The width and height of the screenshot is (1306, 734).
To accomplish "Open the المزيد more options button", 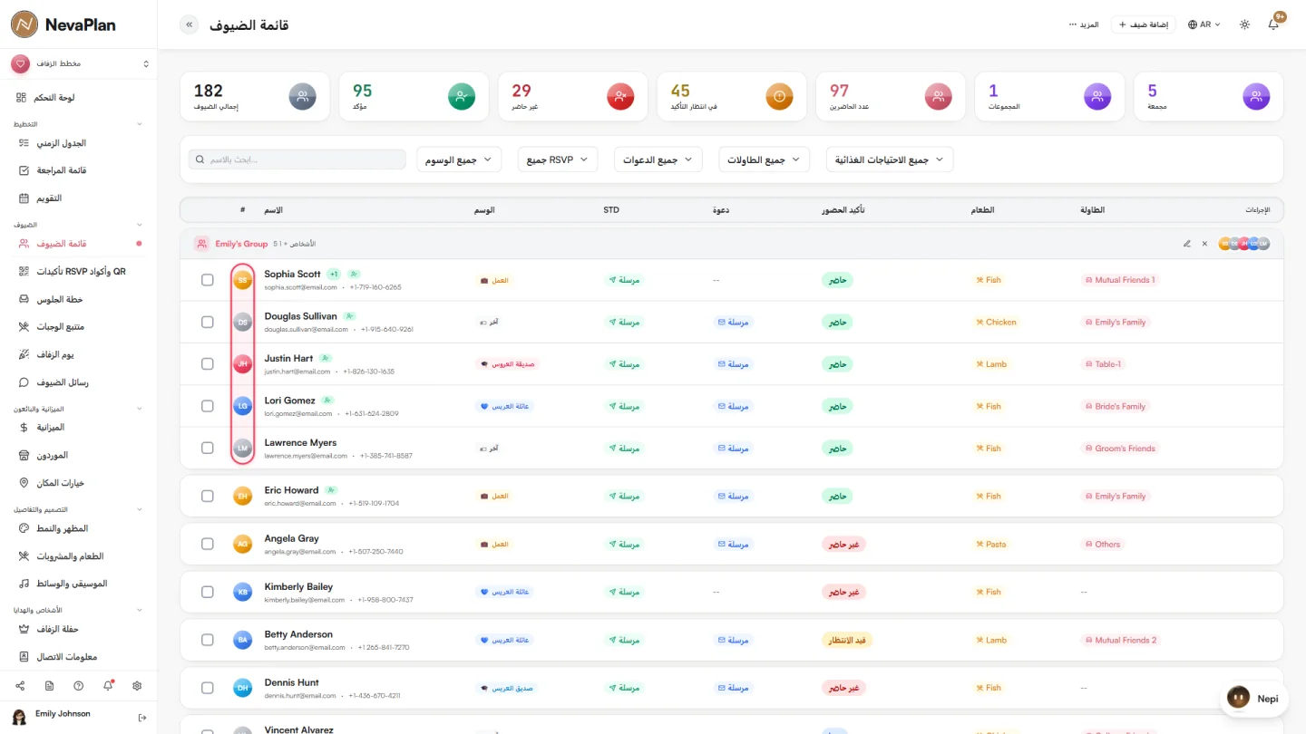I will click(1084, 24).
